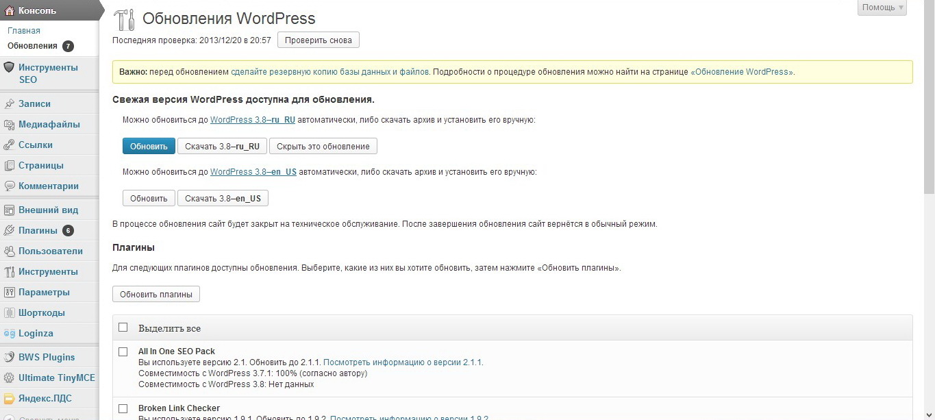Image resolution: width=935 pixels, height=420 pixels.
Task: Open the Ultimate TinyMCE menu
Action: pos(57,378)
